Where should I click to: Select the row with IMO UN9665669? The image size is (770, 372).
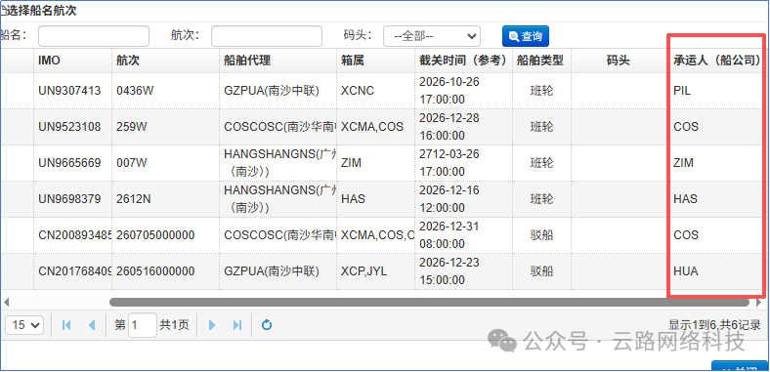(x=383, y=162)
